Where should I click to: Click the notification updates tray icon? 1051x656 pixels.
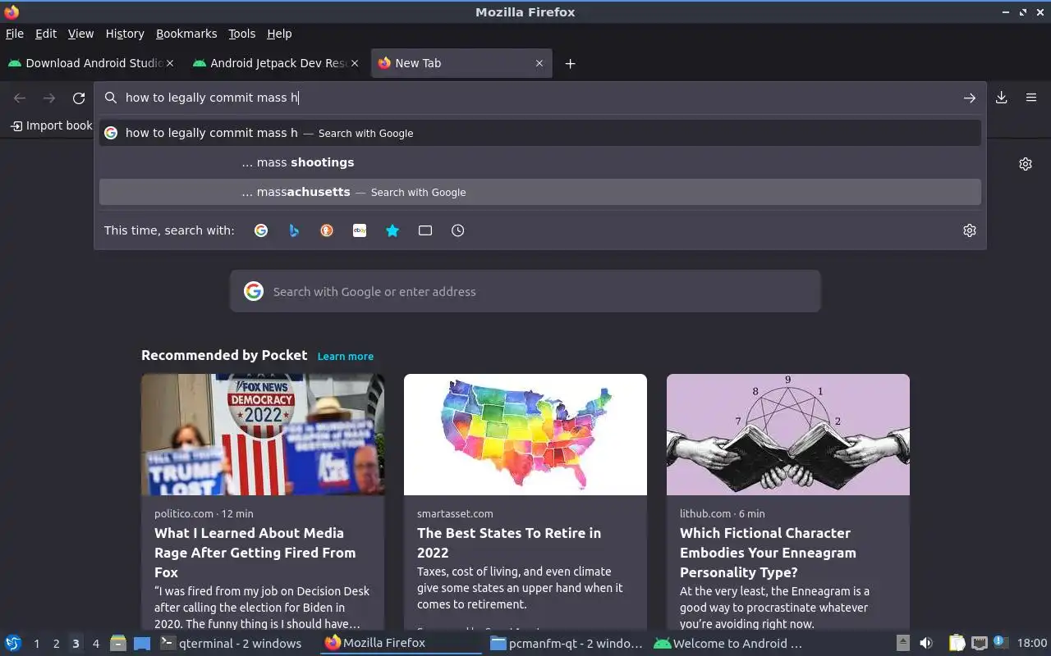(1000, 643)
